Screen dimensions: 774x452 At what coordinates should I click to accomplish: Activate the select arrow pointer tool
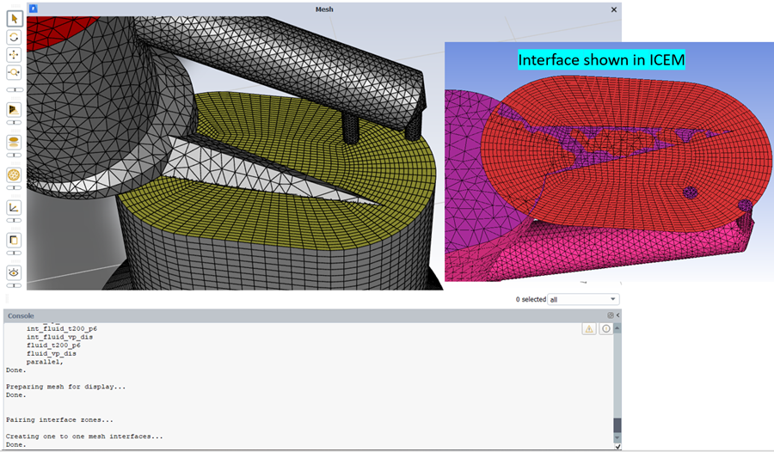pos(15,19)
